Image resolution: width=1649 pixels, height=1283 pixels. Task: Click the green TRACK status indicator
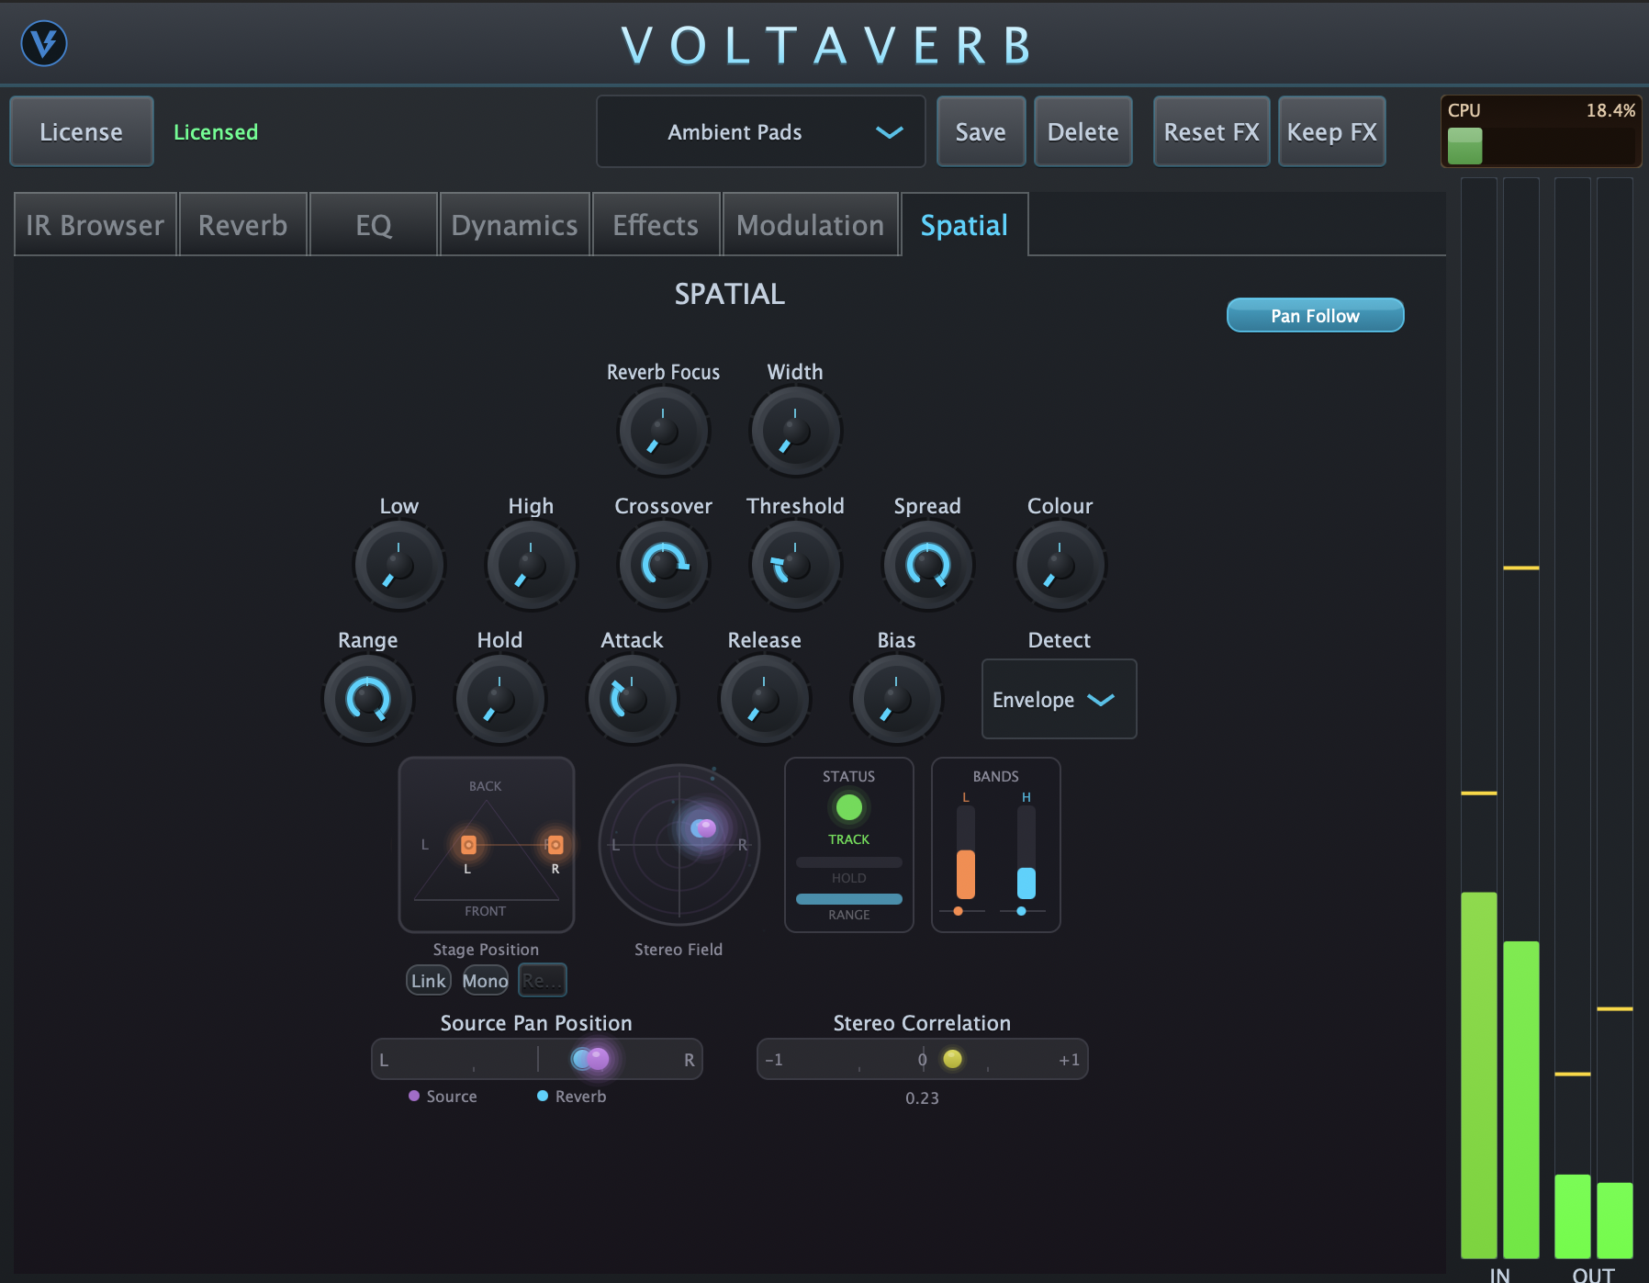coord(848,808)
